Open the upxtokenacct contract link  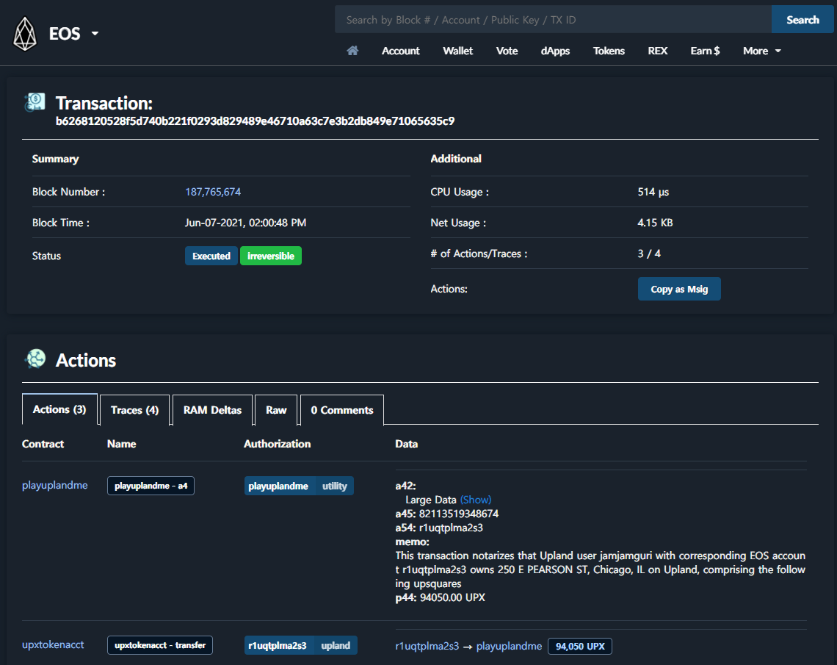(53, 644)
